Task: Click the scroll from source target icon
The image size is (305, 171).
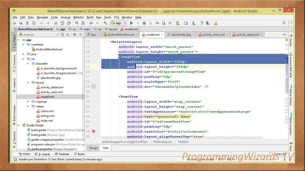Action: [x=62, y=35]
